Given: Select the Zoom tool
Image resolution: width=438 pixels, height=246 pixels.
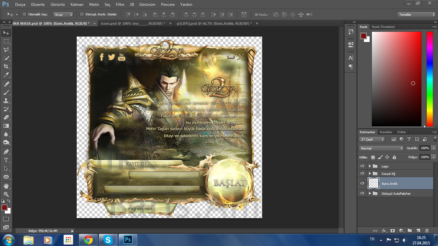Looking at the screenshot, I should (x=6, y=194).
